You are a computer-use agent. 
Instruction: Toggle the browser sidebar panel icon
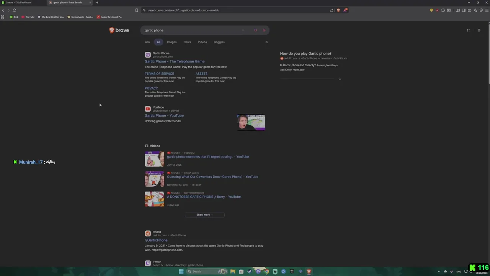tap(464, 10)
